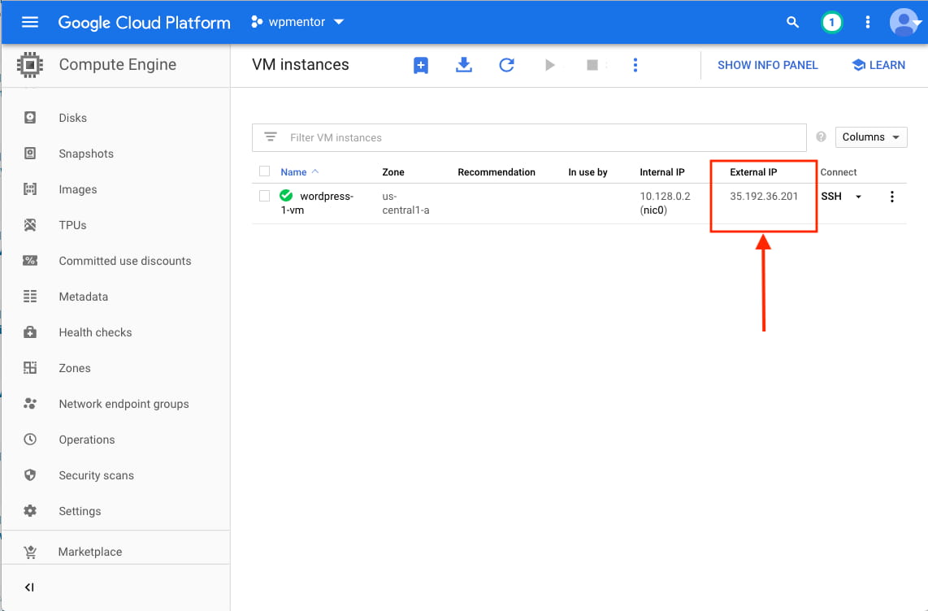Check the wordpress-1-vm row checkbox
Image resolution: width=928 pixels, height=611 pixels.
265,196
